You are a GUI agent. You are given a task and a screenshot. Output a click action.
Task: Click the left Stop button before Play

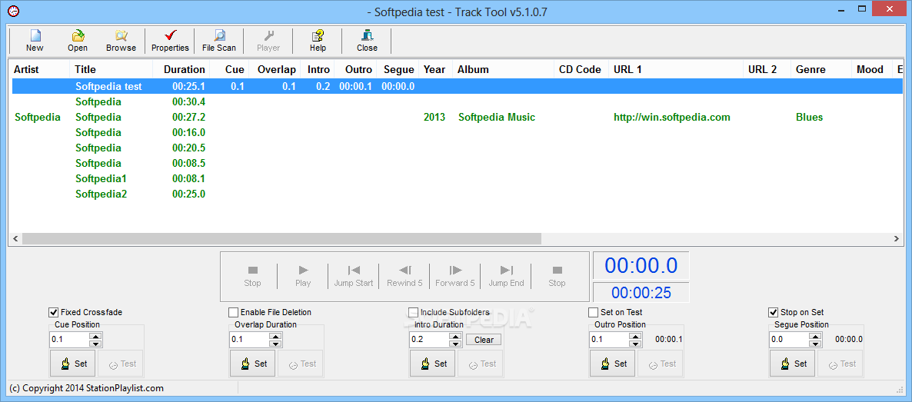point(252,277)
